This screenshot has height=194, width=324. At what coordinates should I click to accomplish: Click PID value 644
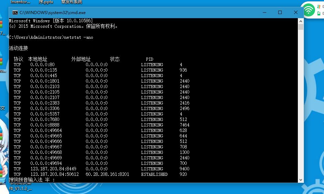[x=183, y=136]
